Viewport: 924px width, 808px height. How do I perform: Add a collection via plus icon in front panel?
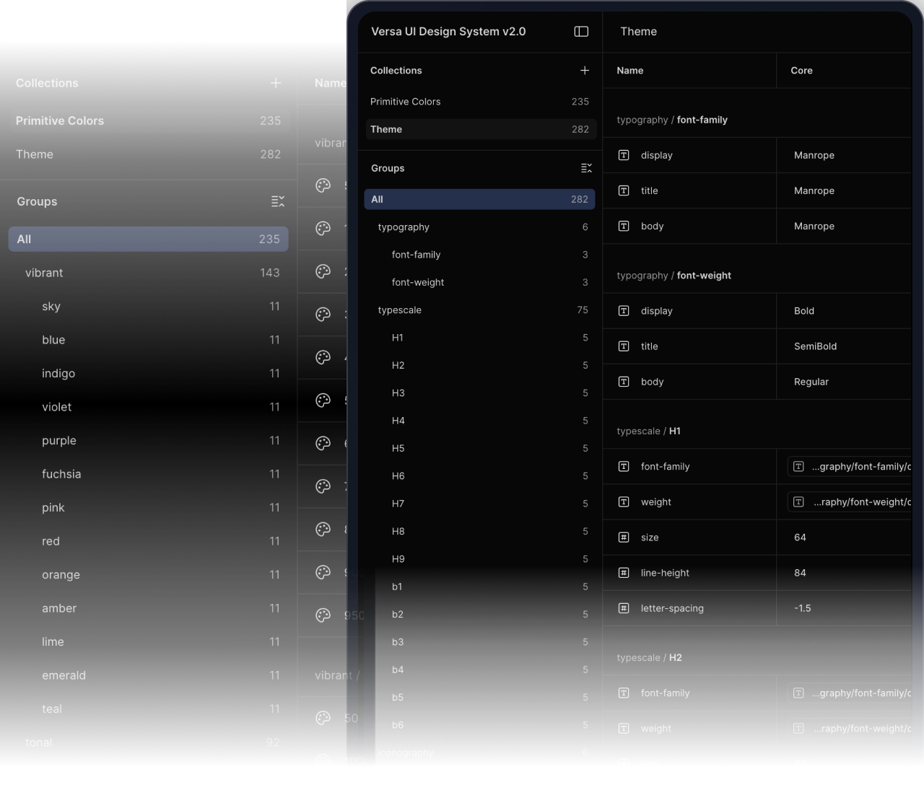click(585, 71)
